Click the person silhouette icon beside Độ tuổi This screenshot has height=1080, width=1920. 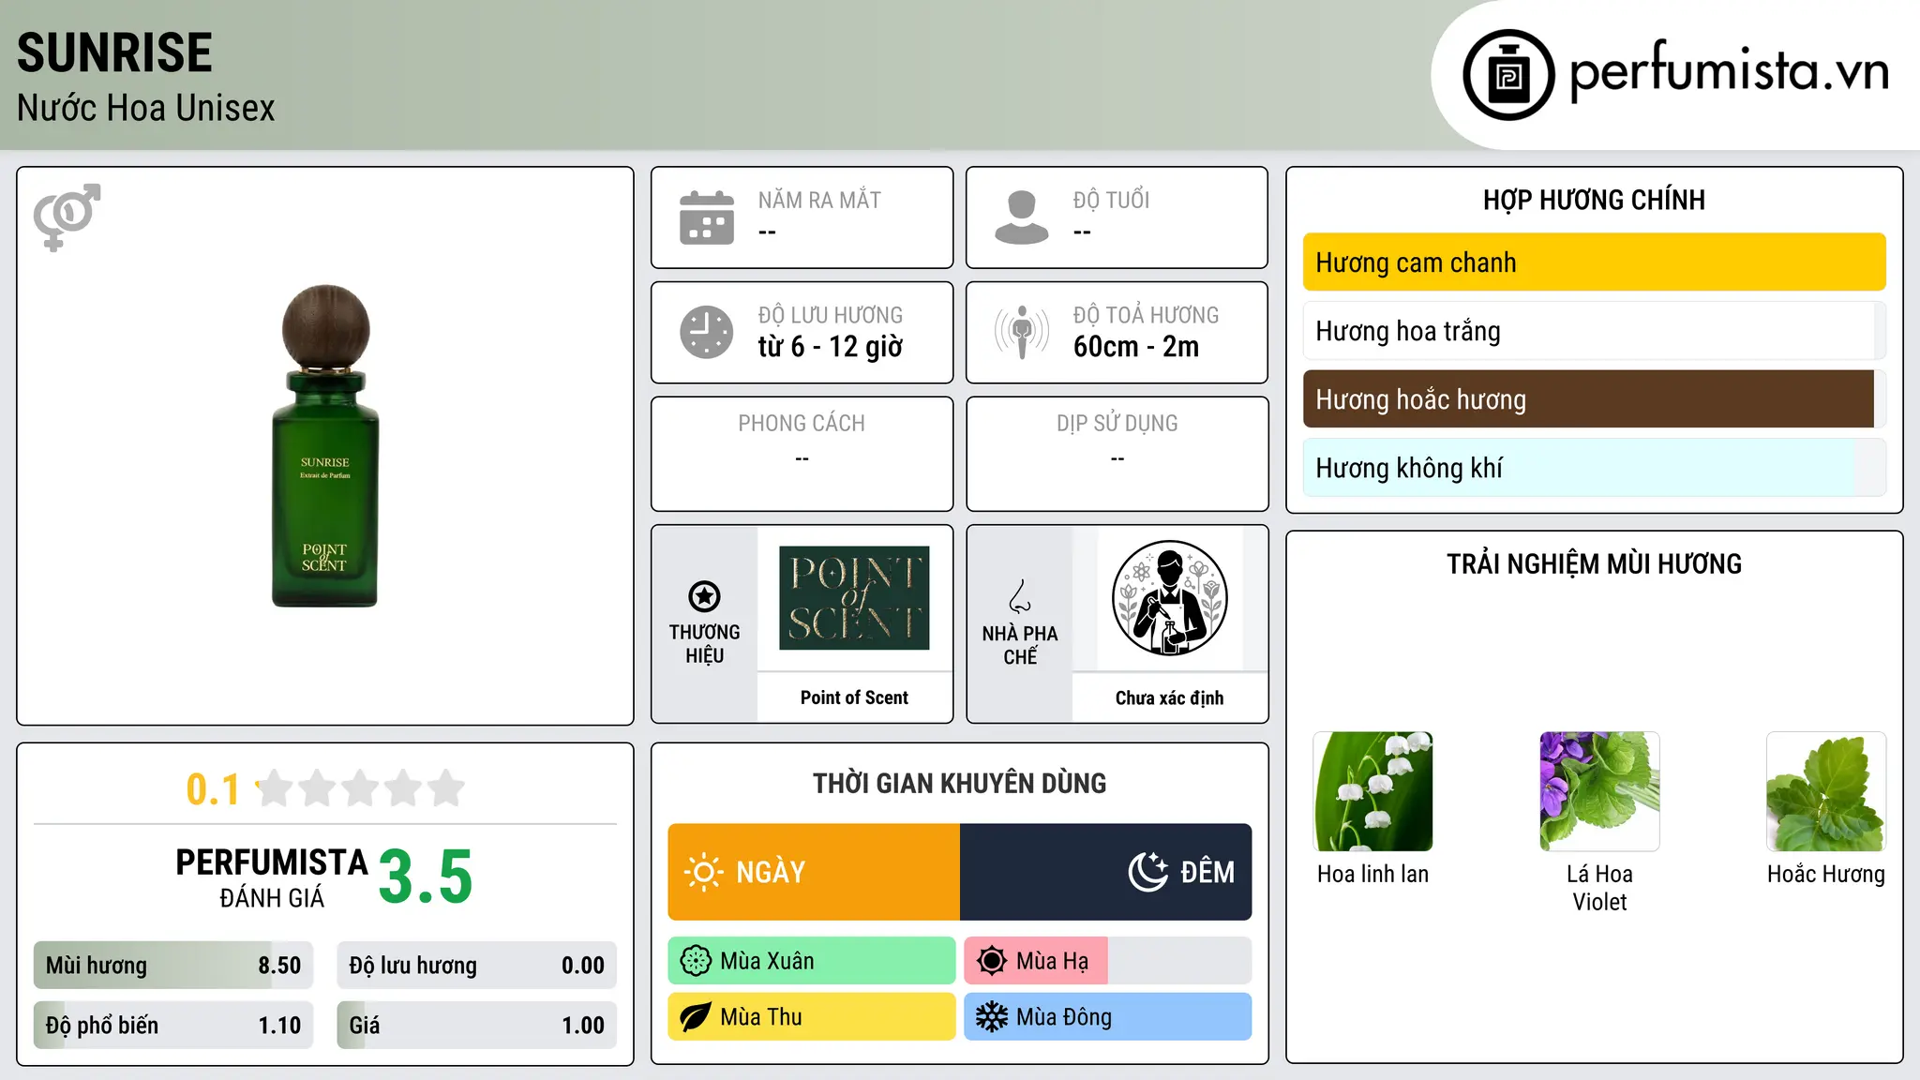[x=1022, y=217]
